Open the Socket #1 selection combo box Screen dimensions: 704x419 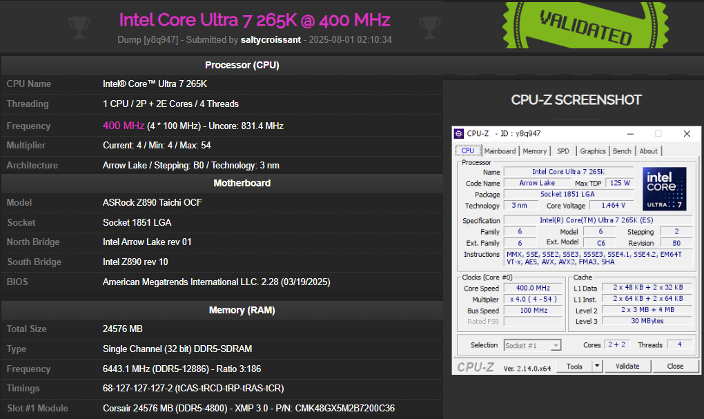coord(533,345)
